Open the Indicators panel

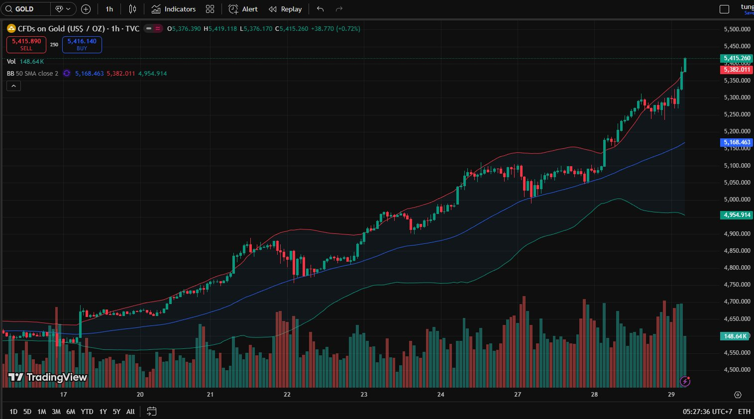(173, 9)
